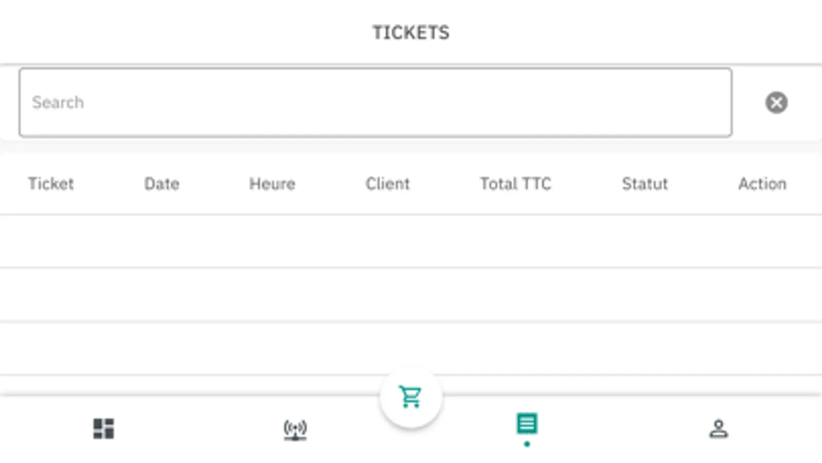This screenshot has height=463, width=822.
Task: Select the first empty table row
Action: pos(411,241)
